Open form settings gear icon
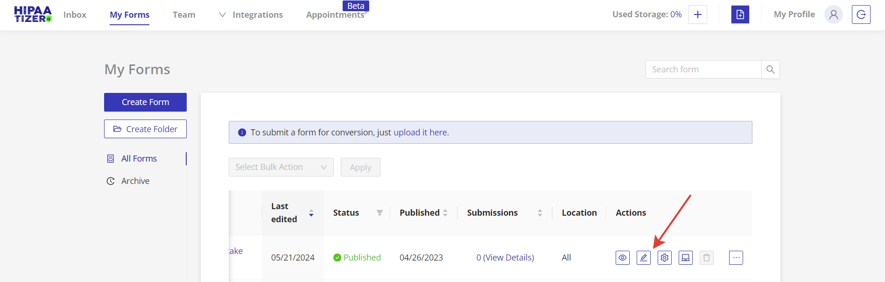The image size is (885, 282). pos(664,258)
